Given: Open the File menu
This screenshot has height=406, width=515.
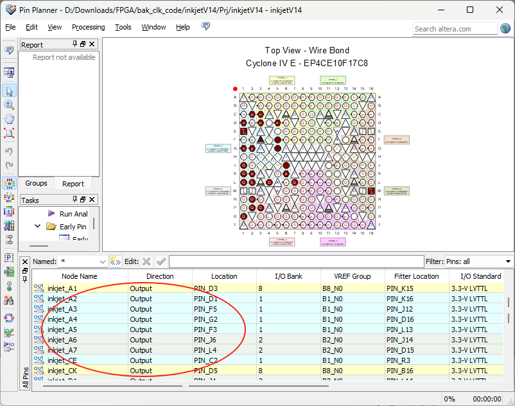Looking at the screenshot, I should [x=10, y=27].
